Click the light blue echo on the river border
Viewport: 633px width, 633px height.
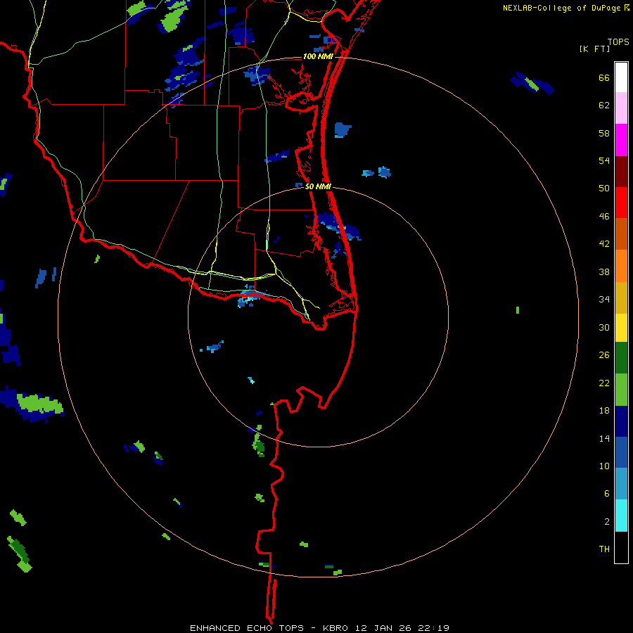(250, 297)
